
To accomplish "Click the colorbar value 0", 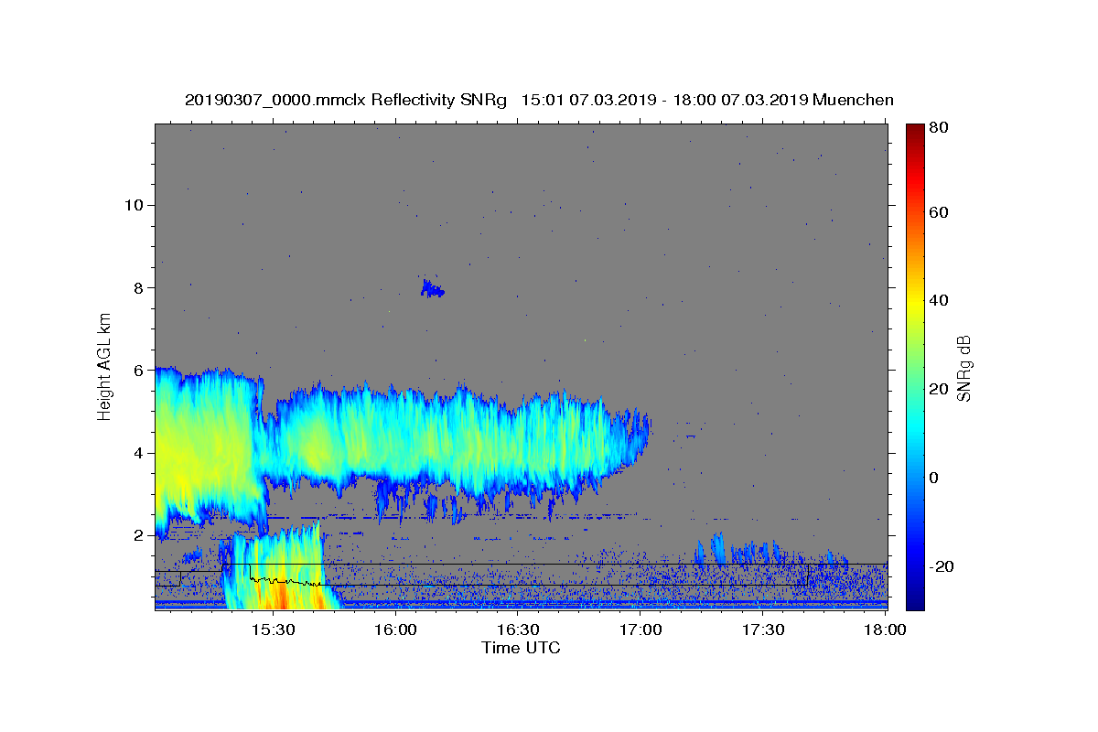I will (934, 478).
